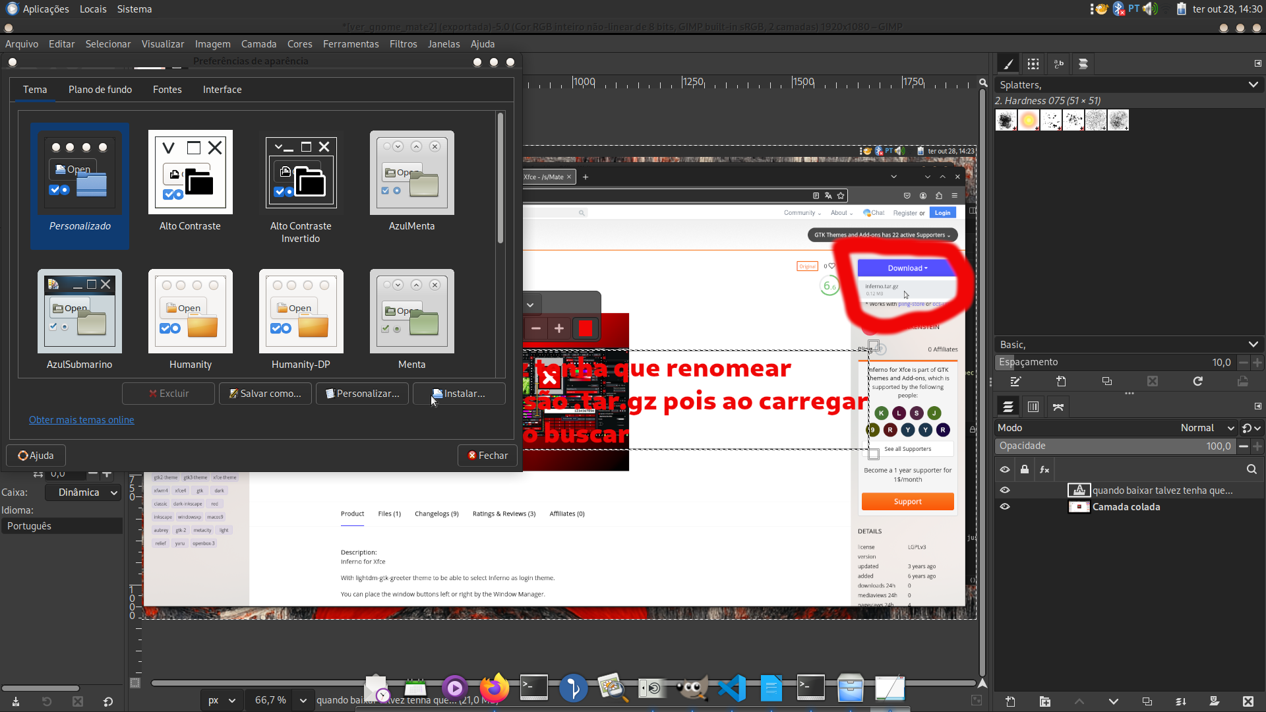Adjust the Opacidade slider
The height and width of the screenshot is (712, 1266).
[x=1114, y=446]
